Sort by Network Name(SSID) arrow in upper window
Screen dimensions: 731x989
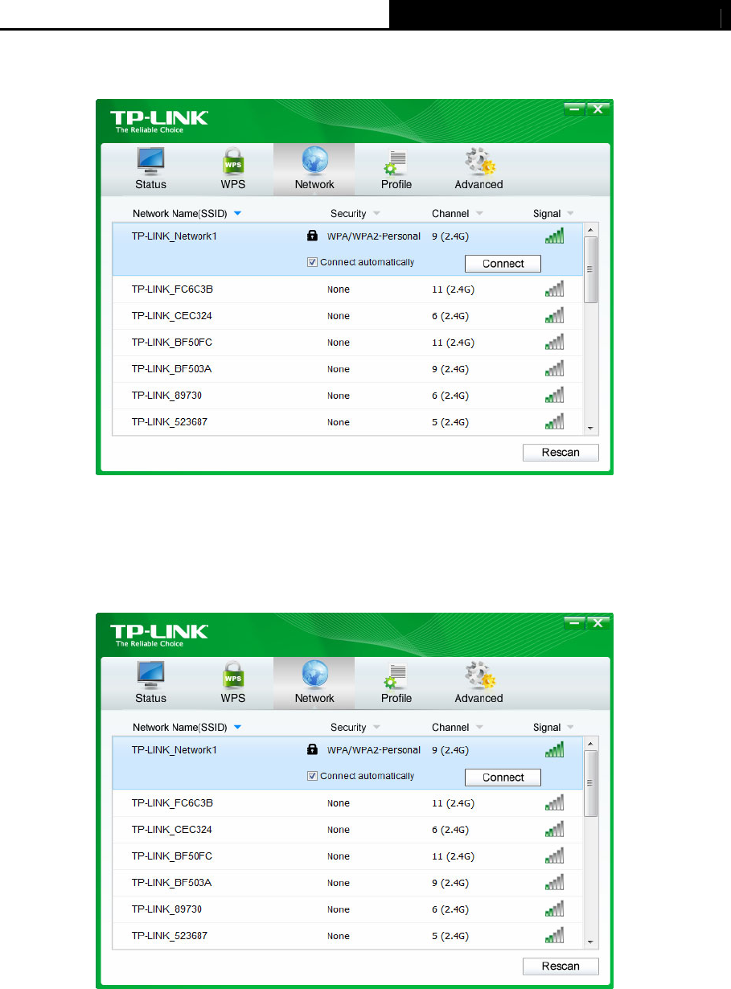point(237,214)
